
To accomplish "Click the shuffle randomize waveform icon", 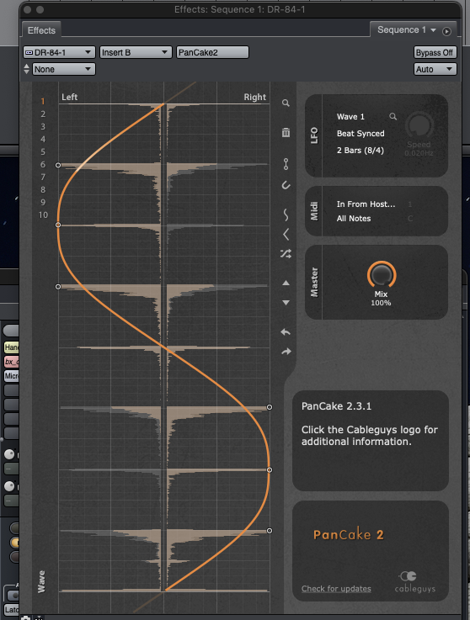I will coord(286,253).
